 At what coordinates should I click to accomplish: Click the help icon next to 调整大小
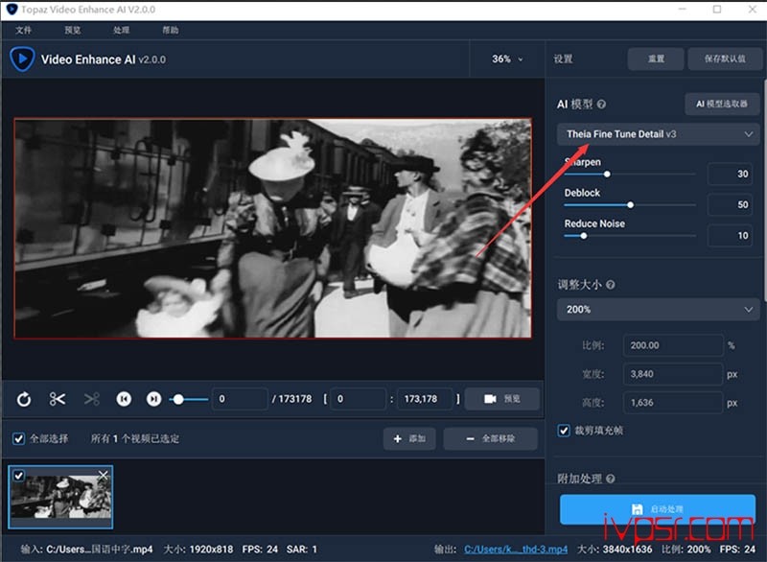click(x=611, y=285)
